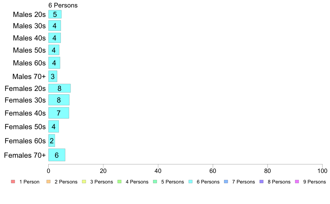Viewport: 330px width, 204px height.
Task: Click the 1 Person red legend swatch
Action: click(x=13, y=182)
